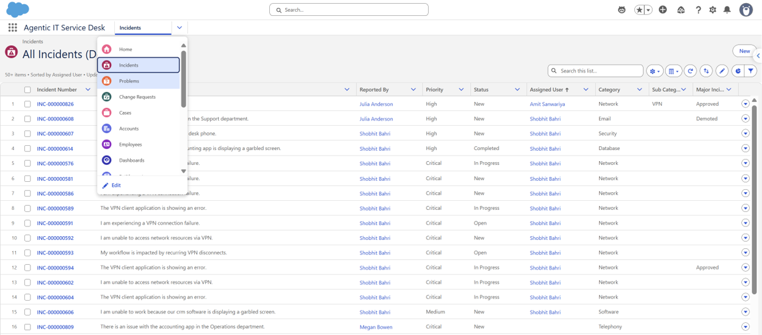Check the box for INC-000000604
Image resolution: width=762 pixels, height=335 pixels.
tap(27, 297)
